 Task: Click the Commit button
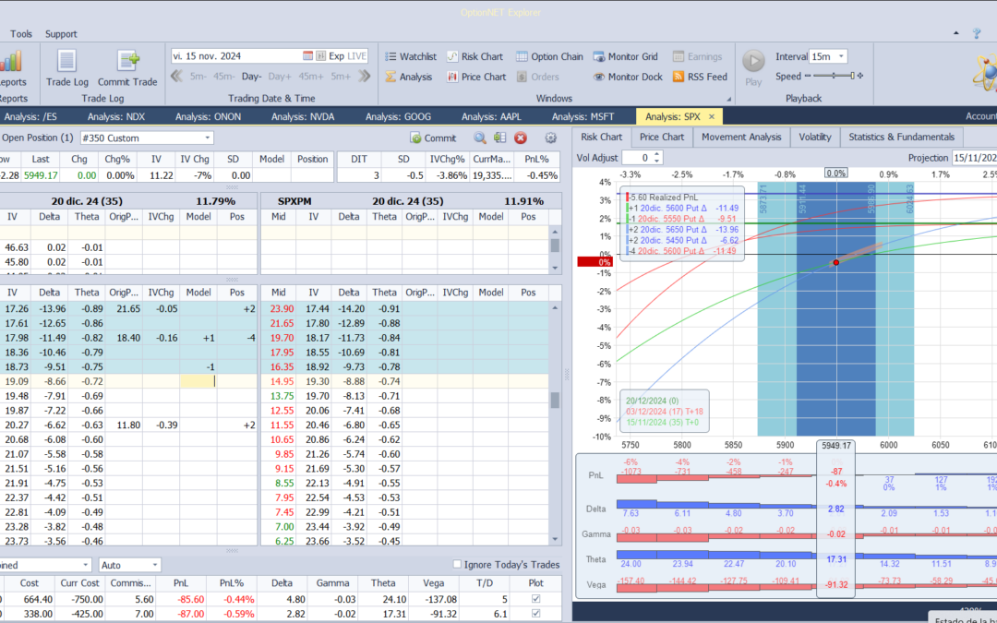(x=433, y=138)
